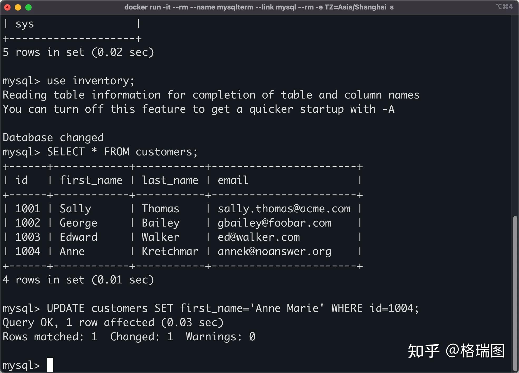The image size is (519, 373).
Task: Click the terminal cursor at mysql prompt
Action: point(50,365)
